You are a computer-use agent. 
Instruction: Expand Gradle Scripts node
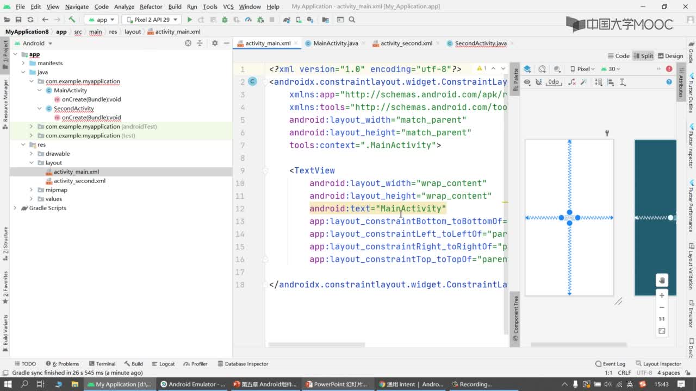pyautogui.click(x=15, y=208)
